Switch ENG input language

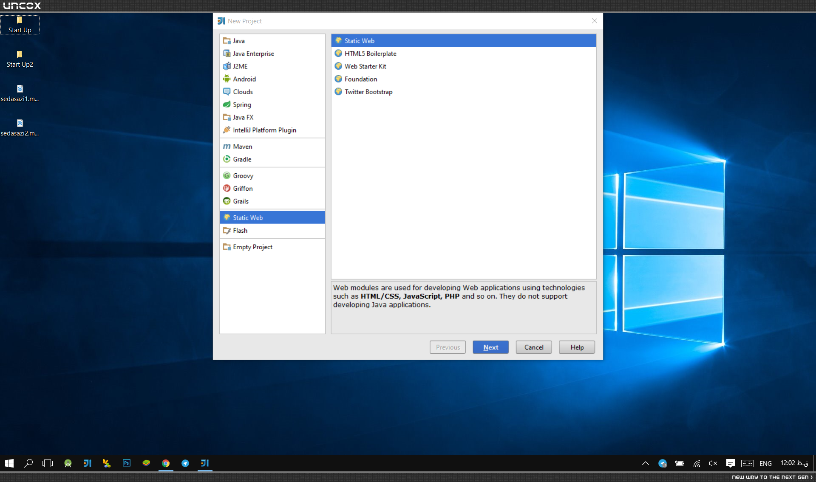(765, 464)
